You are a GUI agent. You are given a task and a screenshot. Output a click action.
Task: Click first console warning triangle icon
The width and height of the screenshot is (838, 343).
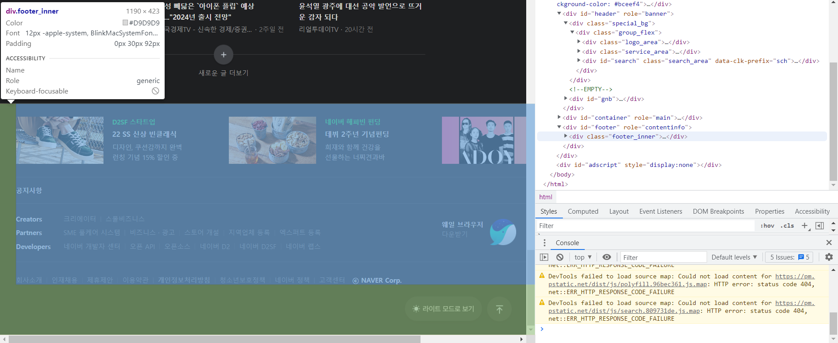click(x=542, y=276)
